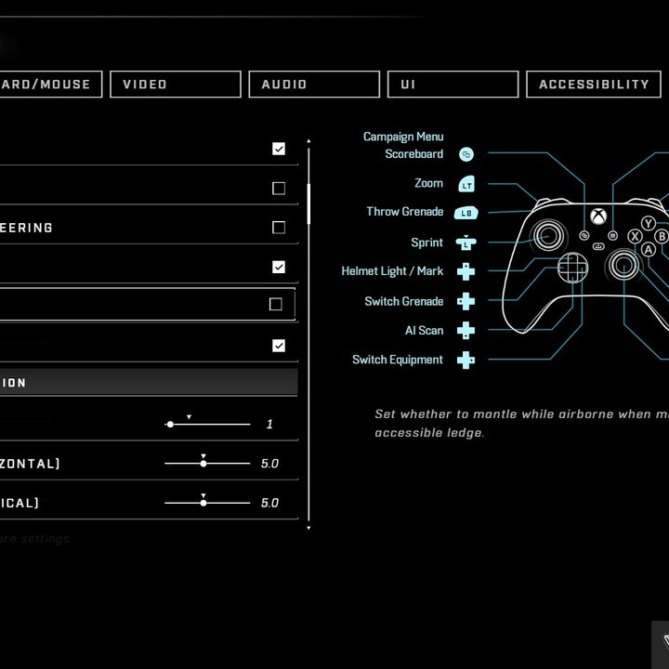Click the Sprint binding label
Image resolution: width=669 pixels, height=669 pixels.
tap(426, 243)
